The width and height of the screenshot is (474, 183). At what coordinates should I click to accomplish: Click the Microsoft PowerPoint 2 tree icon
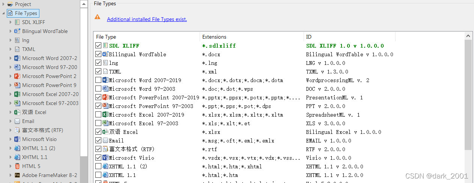pos(17,76)
